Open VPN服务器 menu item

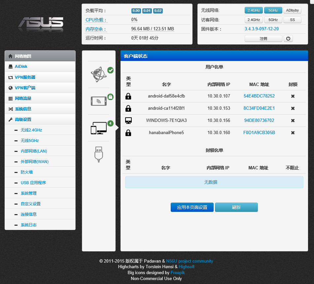40,77
